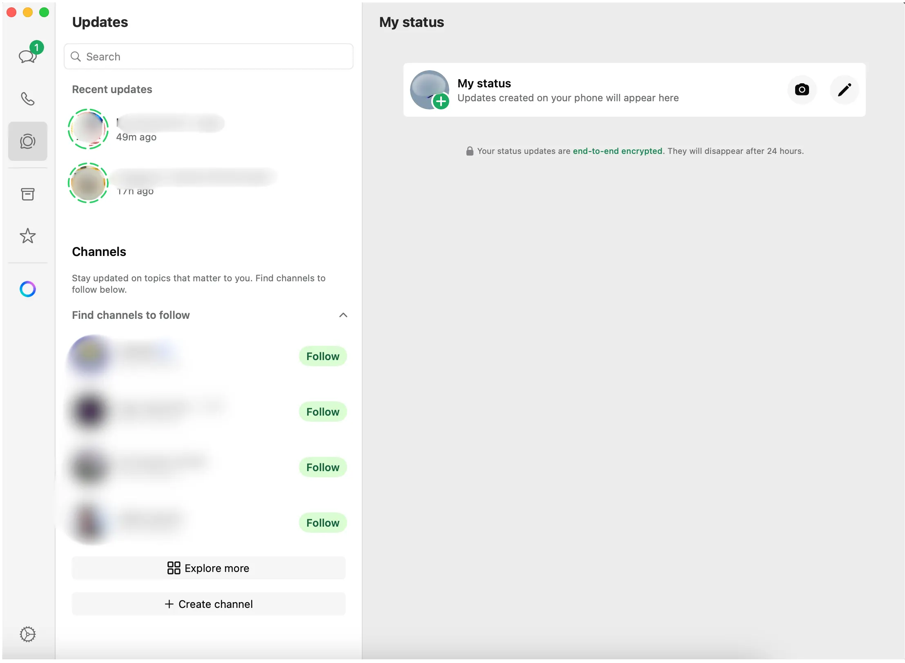Follow the last suggested channel
905x663 pixels.
tap(322, 523)
